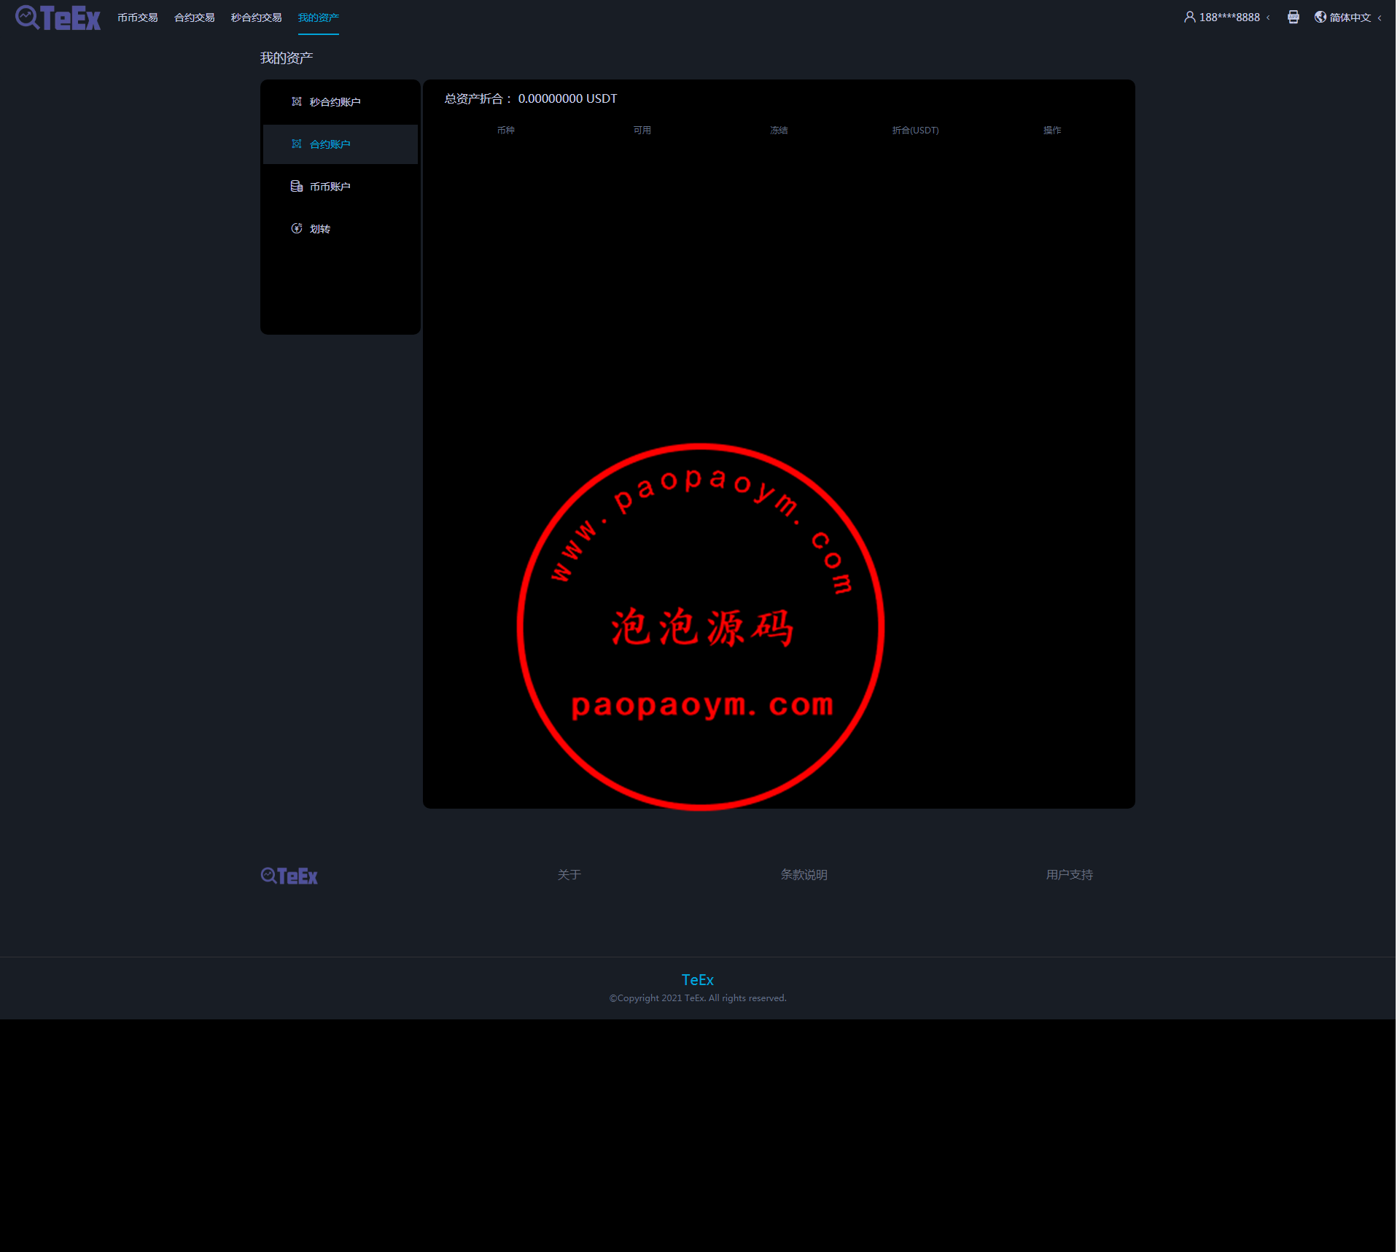This screenshot has width=1400, height=1252.
Task: Click the globe language icon
Action: tap(1320, 17)
